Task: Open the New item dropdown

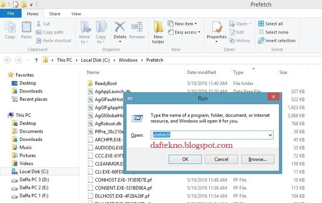Action: [x=183, y=24]
